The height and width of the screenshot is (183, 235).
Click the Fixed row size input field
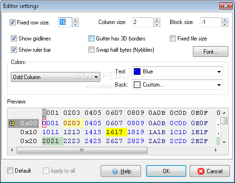(x=65, y=22)
